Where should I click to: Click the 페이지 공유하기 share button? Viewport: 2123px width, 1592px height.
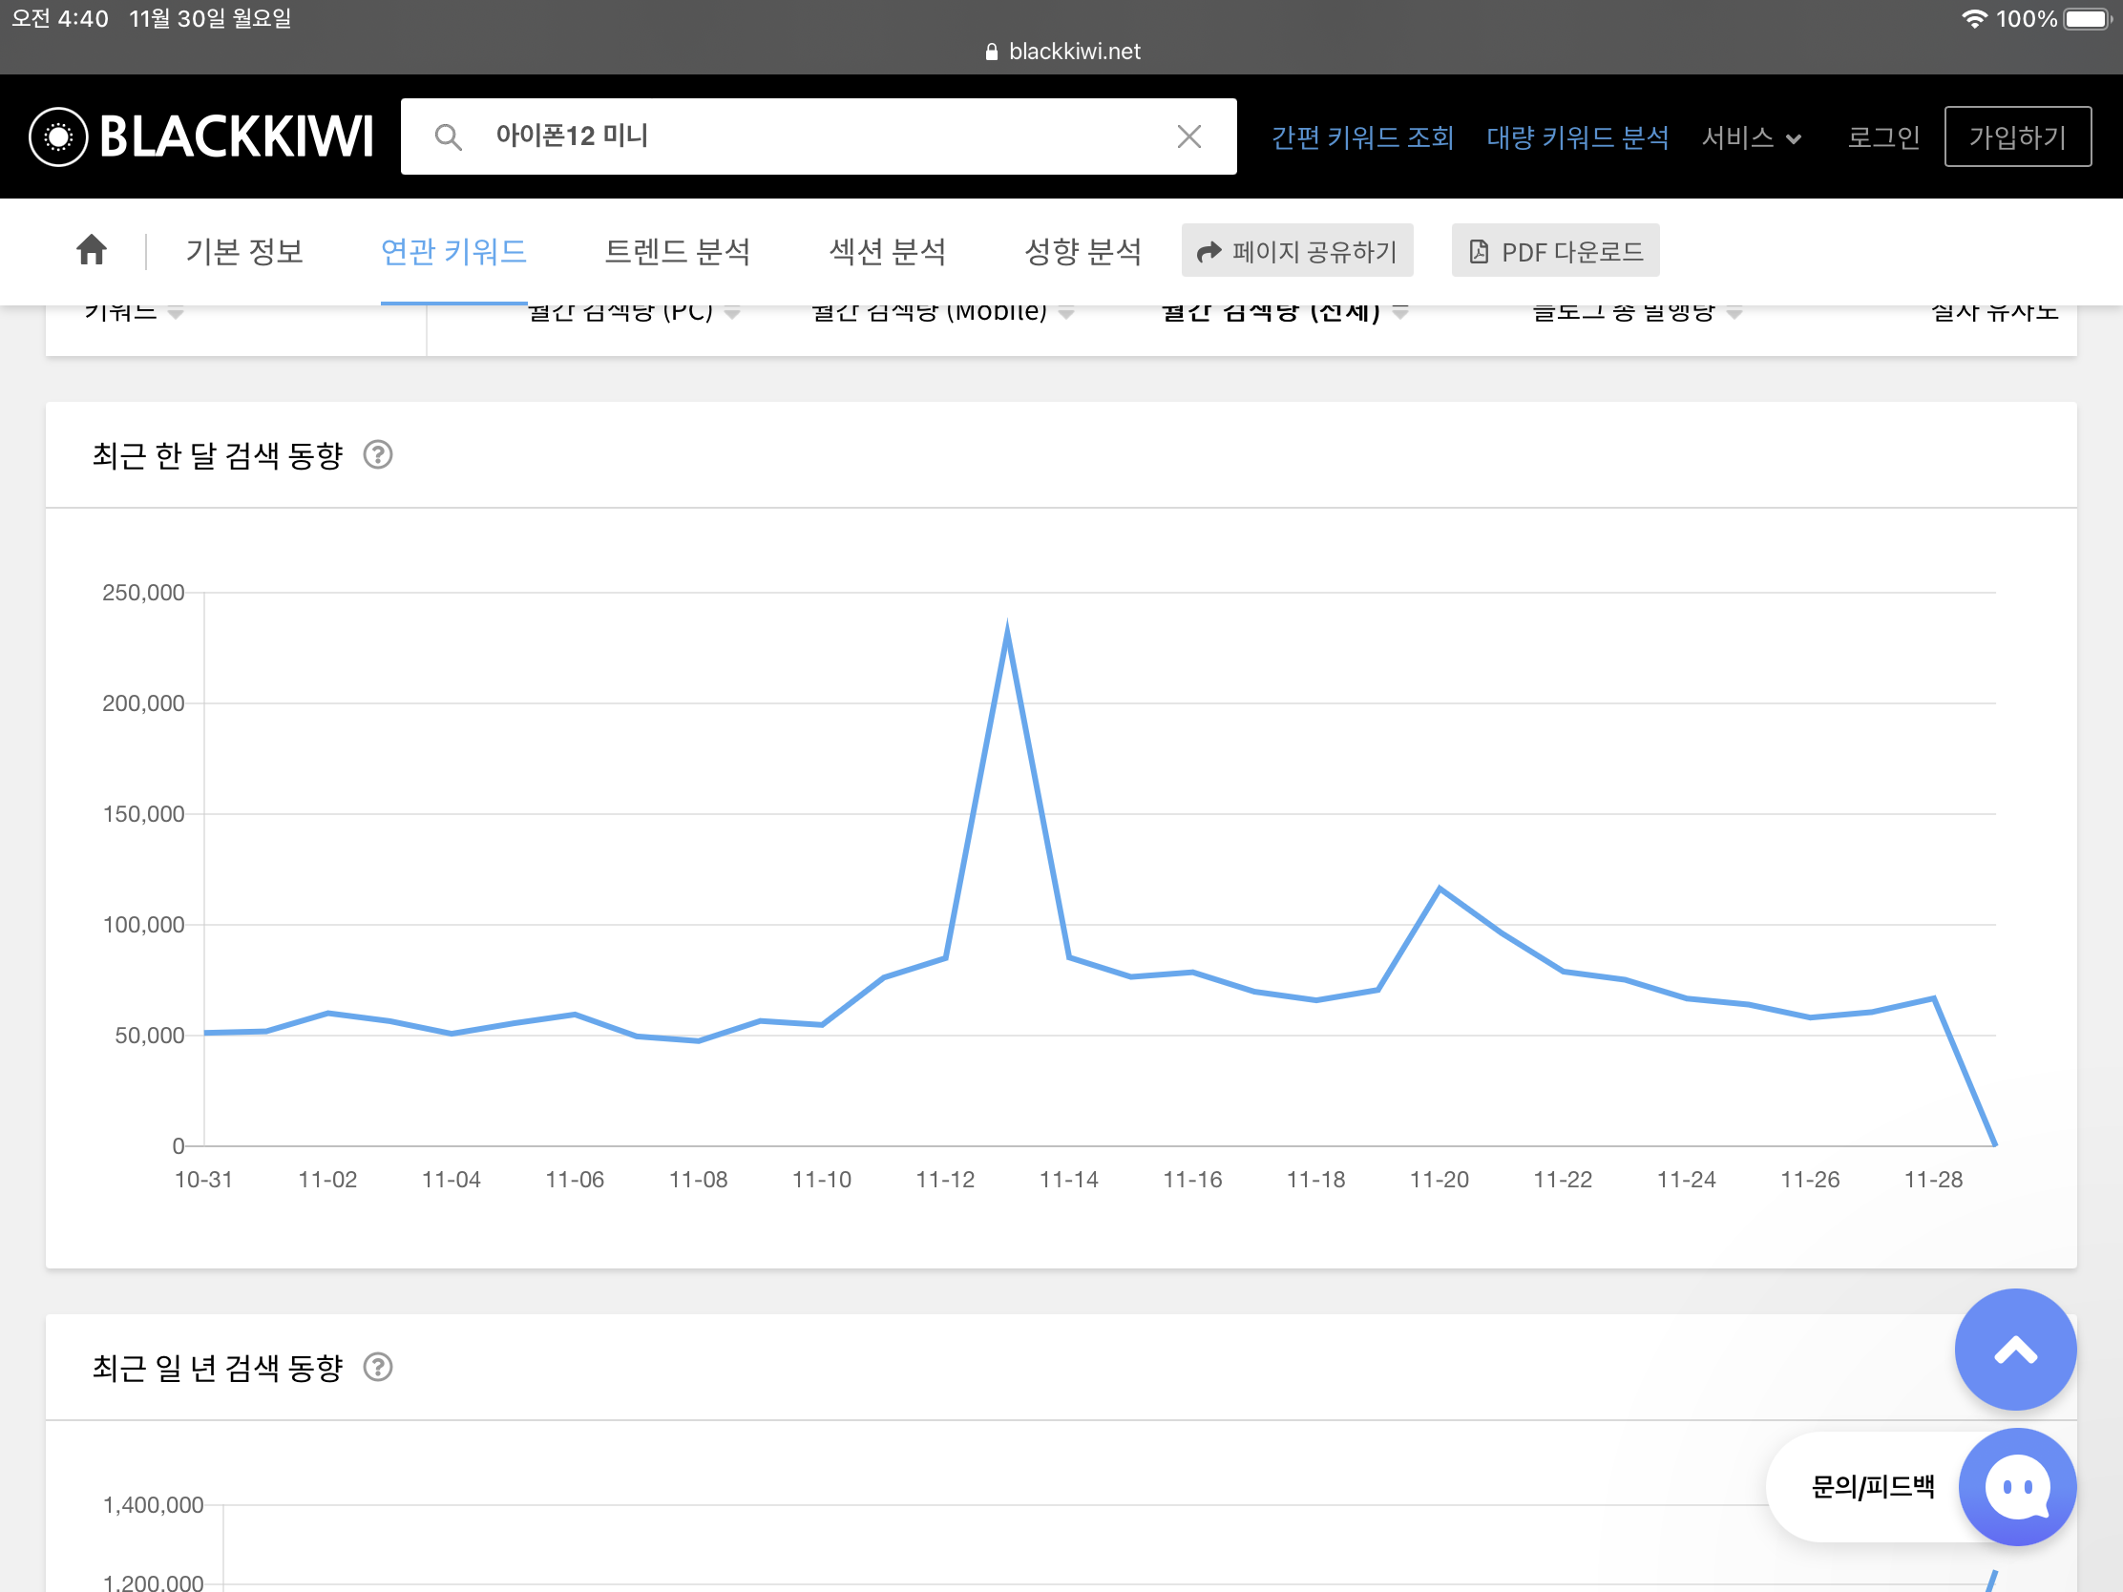(x=1296, y=251)
